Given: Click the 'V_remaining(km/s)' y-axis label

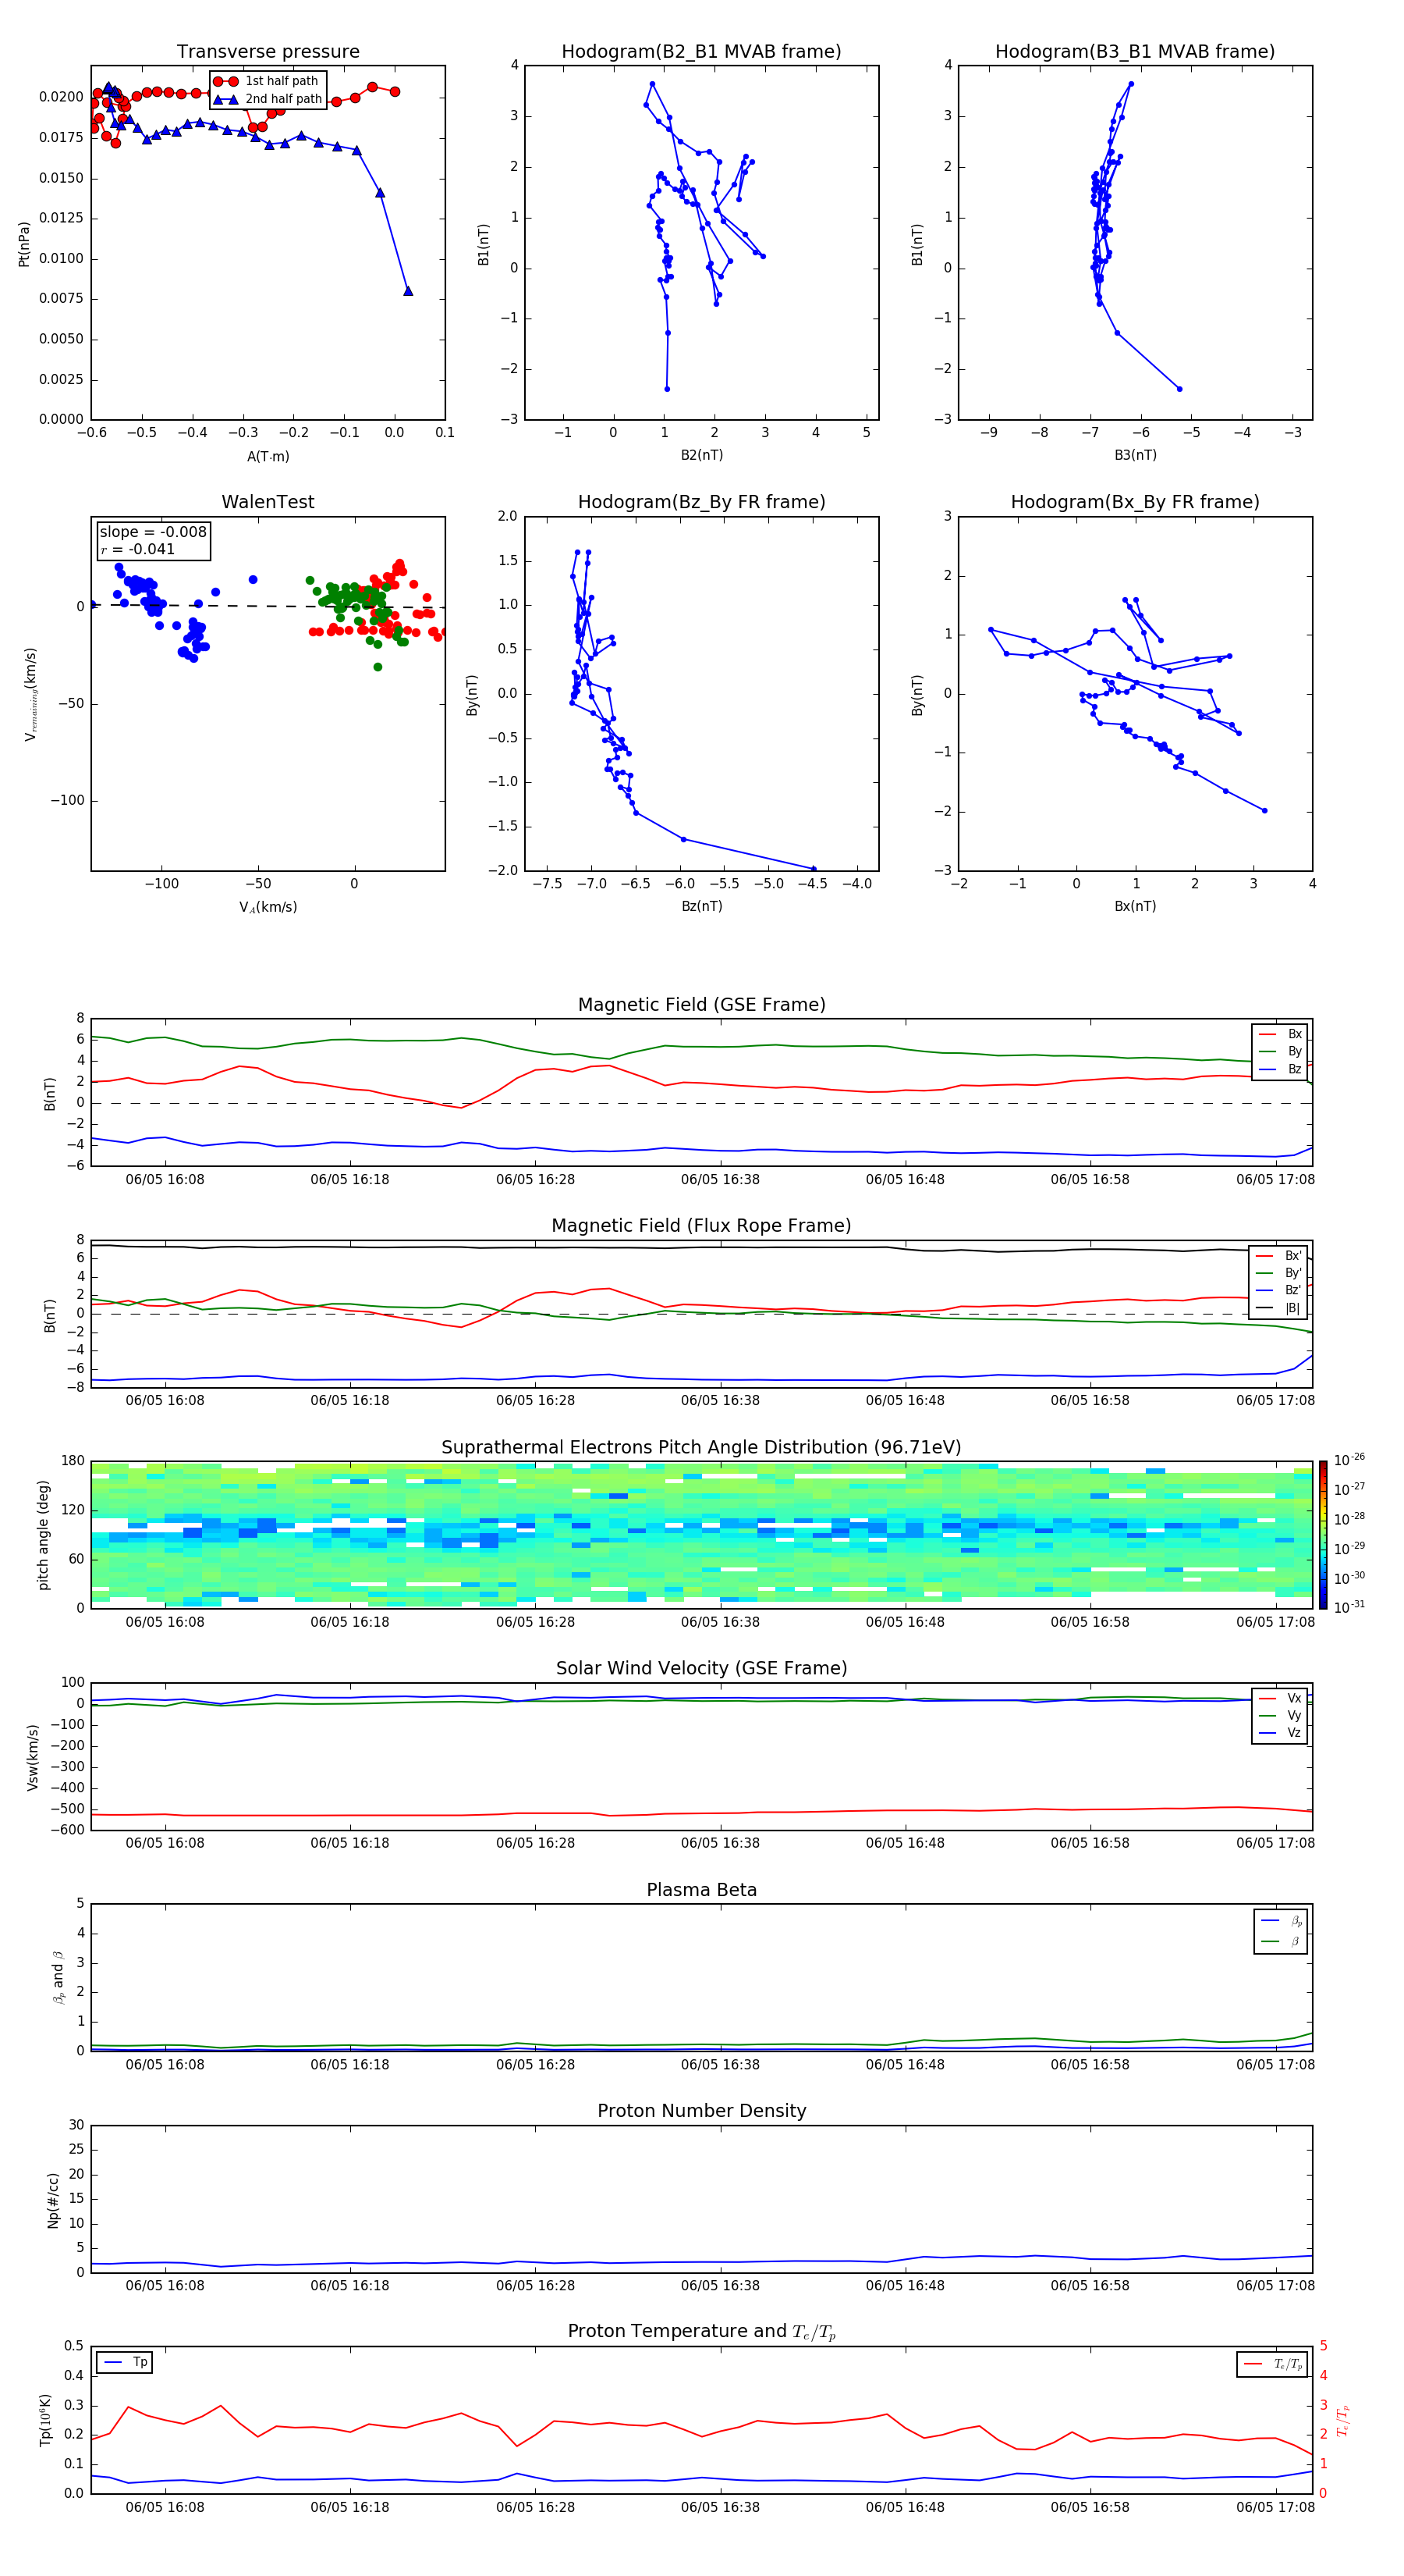Looking at the screenshot, I should point(30,694).
